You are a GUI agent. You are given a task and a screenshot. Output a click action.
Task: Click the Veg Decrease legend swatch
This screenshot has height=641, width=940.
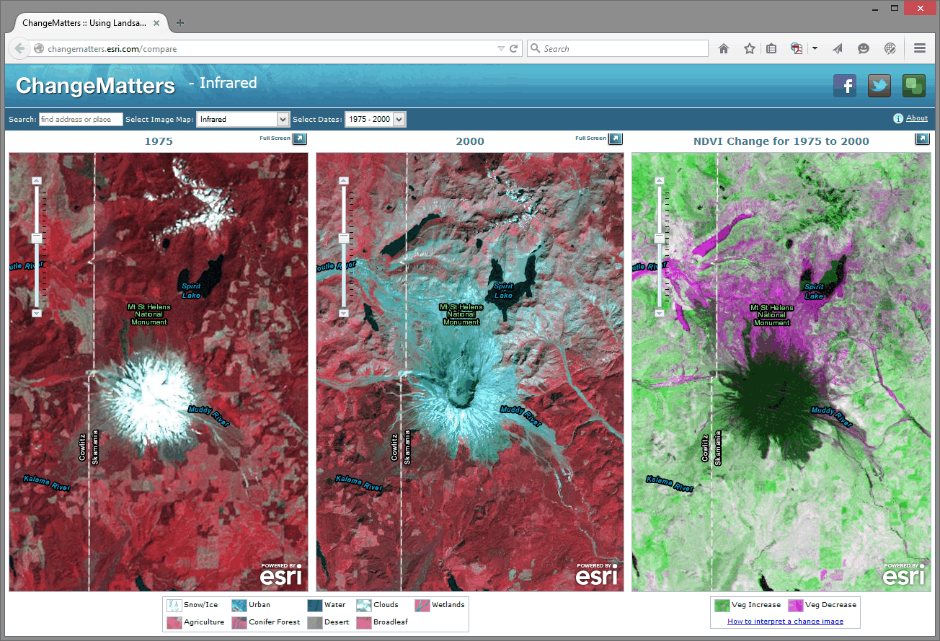[795, 605]
